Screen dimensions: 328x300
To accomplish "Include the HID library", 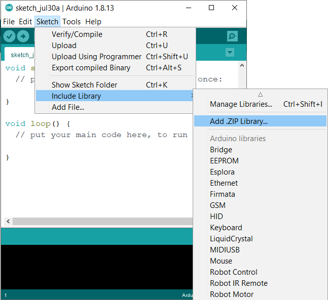I will [260, 217].
